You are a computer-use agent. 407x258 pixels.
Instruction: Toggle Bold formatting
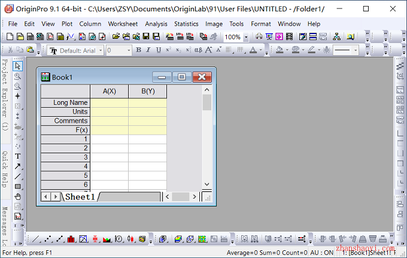(x=139, y=50)
